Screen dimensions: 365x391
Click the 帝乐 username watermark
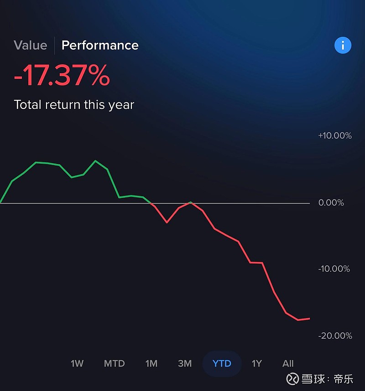click(x=344, y=379)
